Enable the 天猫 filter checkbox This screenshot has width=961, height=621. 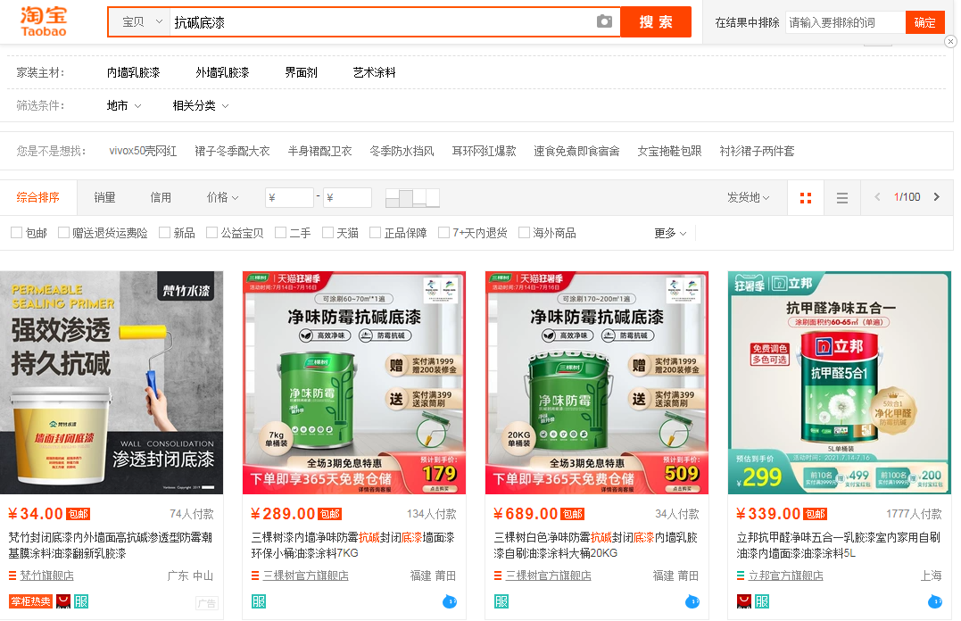point(327,233)
